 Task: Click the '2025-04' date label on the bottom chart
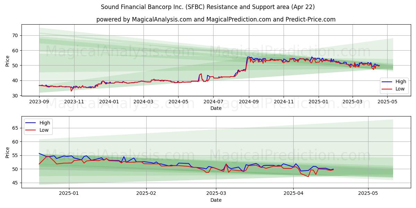[294, 194]
